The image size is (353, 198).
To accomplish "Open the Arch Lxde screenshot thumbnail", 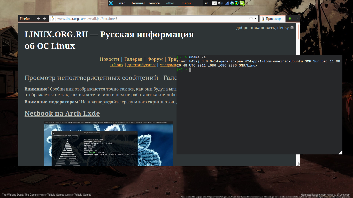I will (109, 144).
